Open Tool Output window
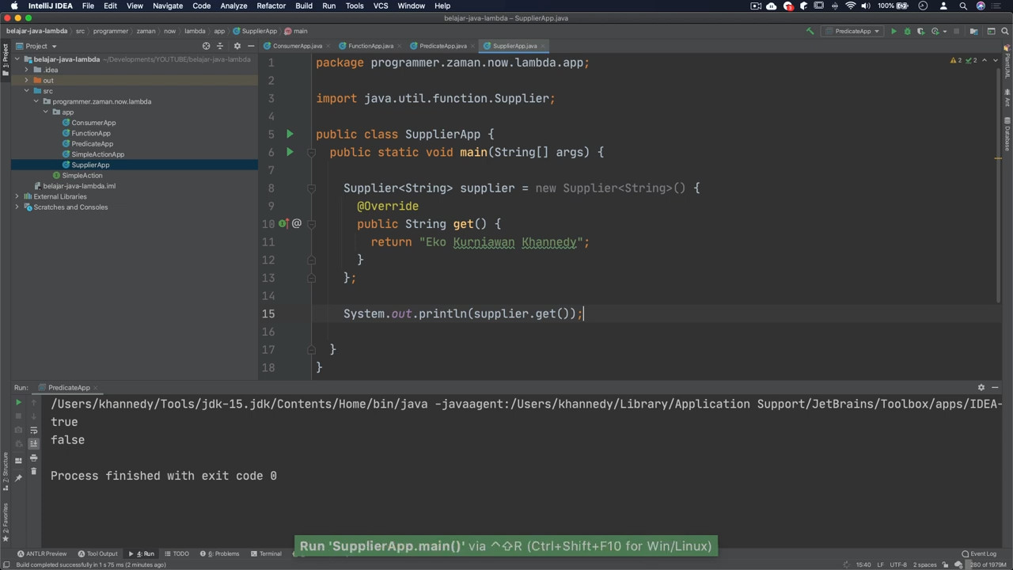This screenshot has width=1013, height=570. click(98, 553)
